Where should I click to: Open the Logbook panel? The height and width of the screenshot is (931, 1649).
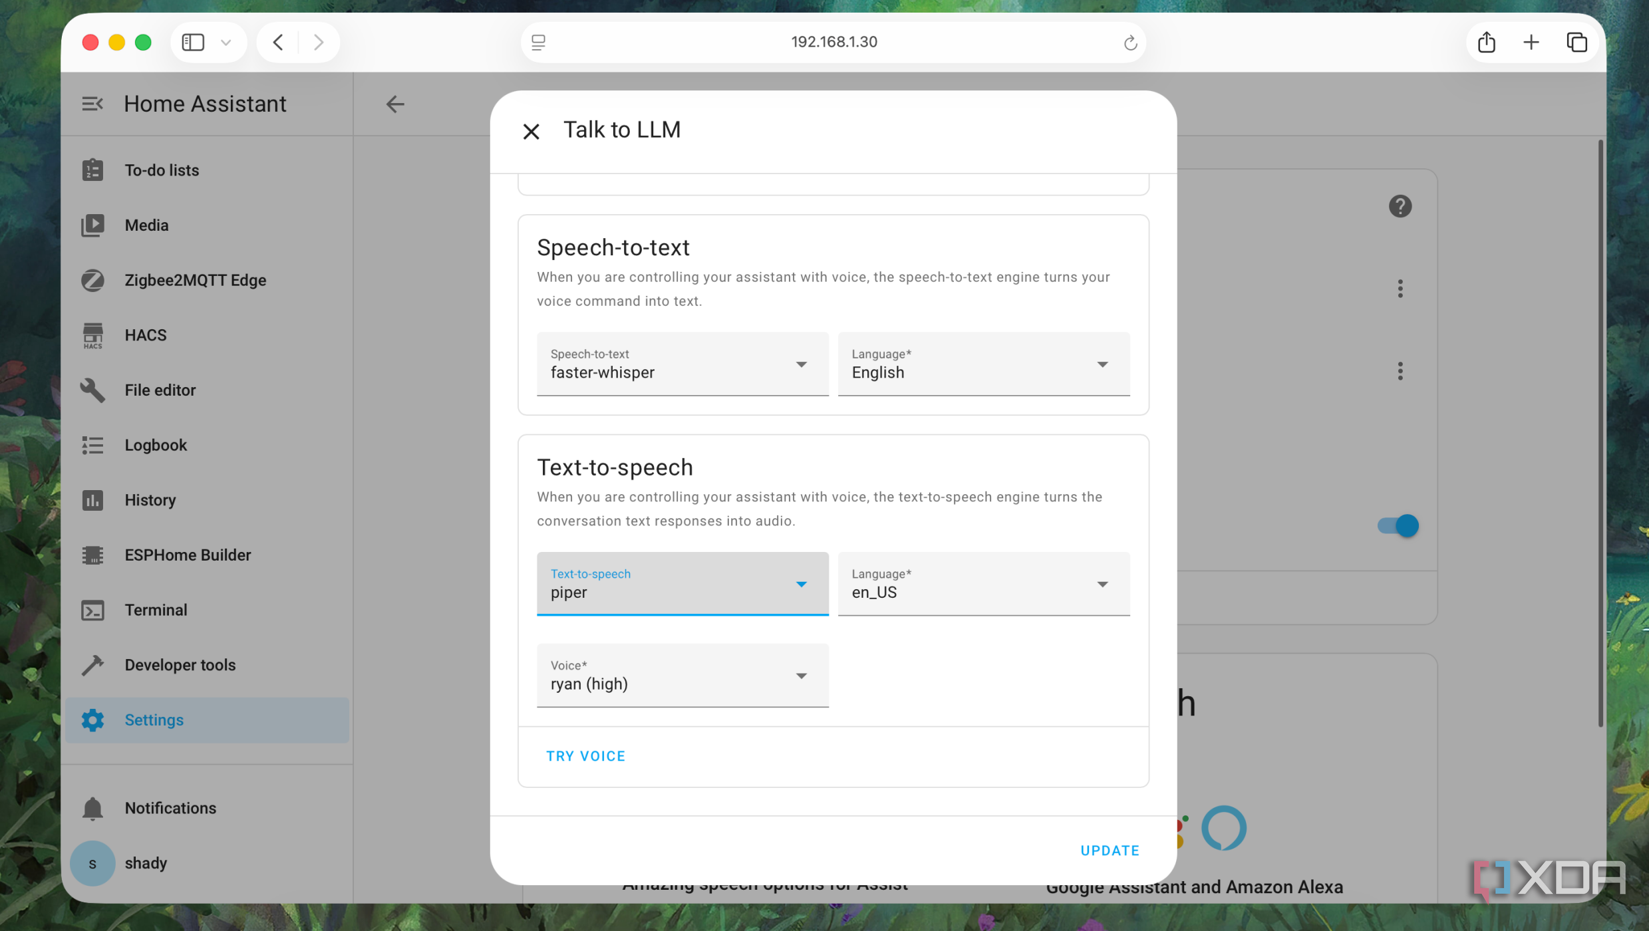tap(207, 445)
